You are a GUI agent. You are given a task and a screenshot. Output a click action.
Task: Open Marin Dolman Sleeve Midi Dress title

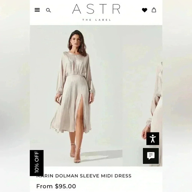[x=84, y=176]
